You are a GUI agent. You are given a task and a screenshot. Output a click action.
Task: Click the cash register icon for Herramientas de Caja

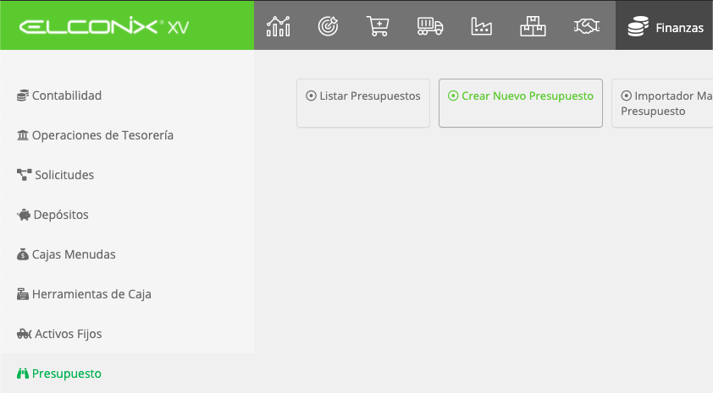(x=23, y=294)
